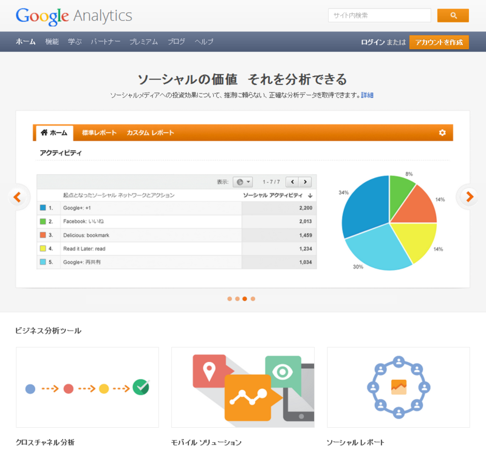486x449 pixels.
Task: Click the value 2,013
Action: point(306,221)
